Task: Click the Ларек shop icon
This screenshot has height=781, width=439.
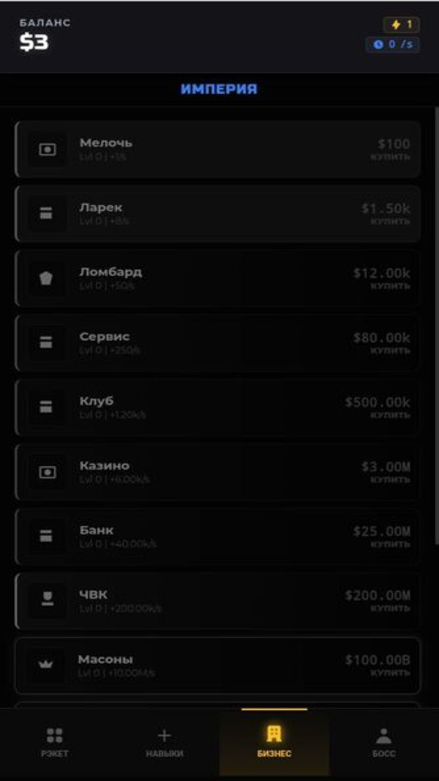Action: click(x=46, y=213)
